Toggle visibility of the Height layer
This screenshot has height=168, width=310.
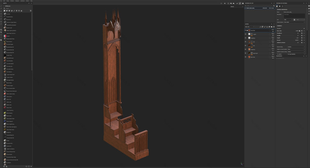pos(246,34)
